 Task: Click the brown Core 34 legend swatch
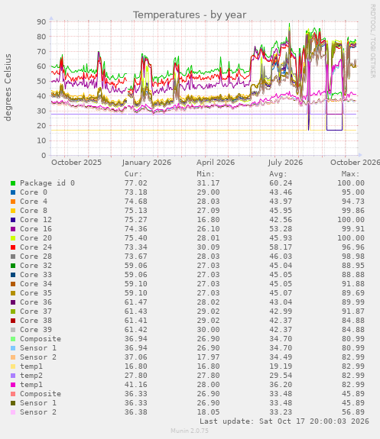point(13,284)
